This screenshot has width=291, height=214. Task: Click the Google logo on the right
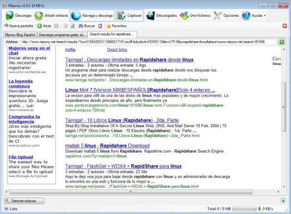point(277,58)
